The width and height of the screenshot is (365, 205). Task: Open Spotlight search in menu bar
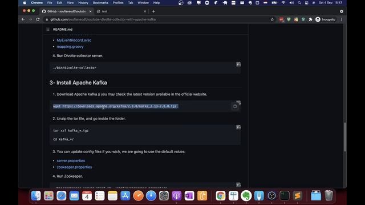coord(299,3)
